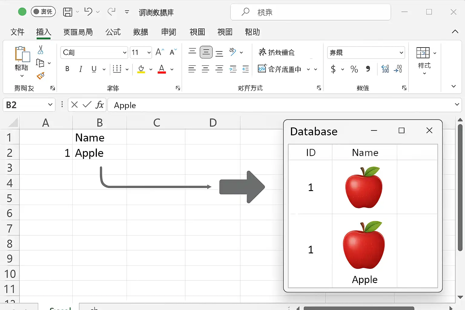Select the percent style icon
Viewport: 465px width, 310px height.
[354, 69]
